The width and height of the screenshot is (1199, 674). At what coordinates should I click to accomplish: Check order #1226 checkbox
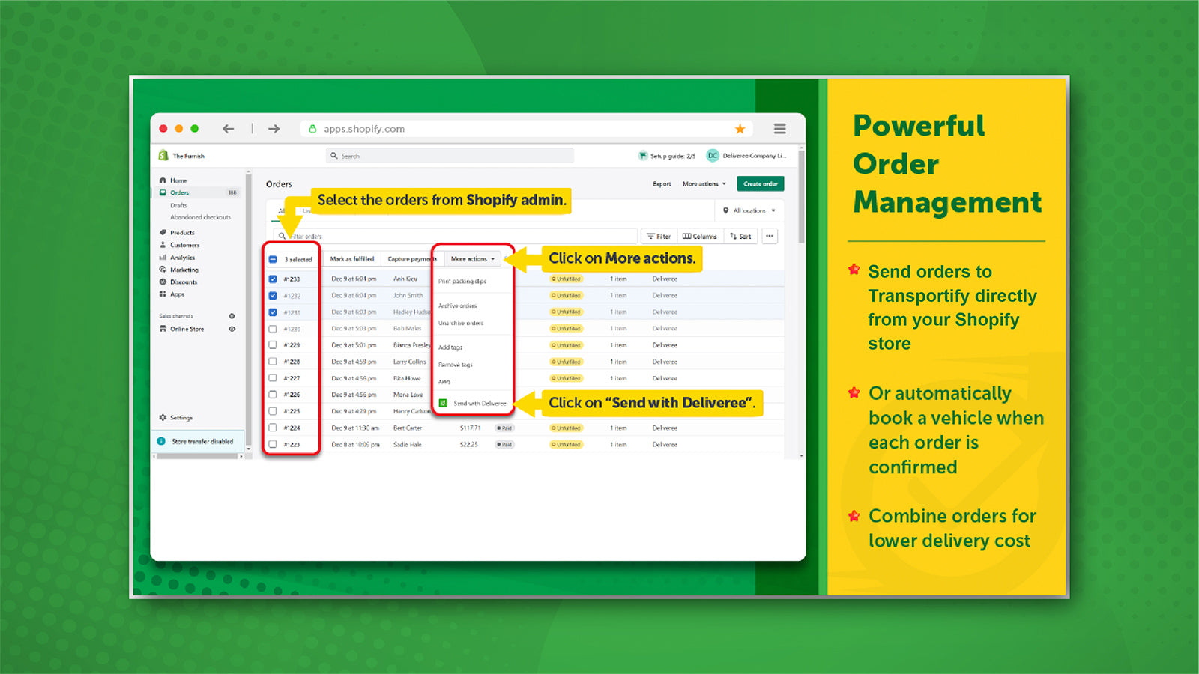pyautogui.click(x=273, y=395)
